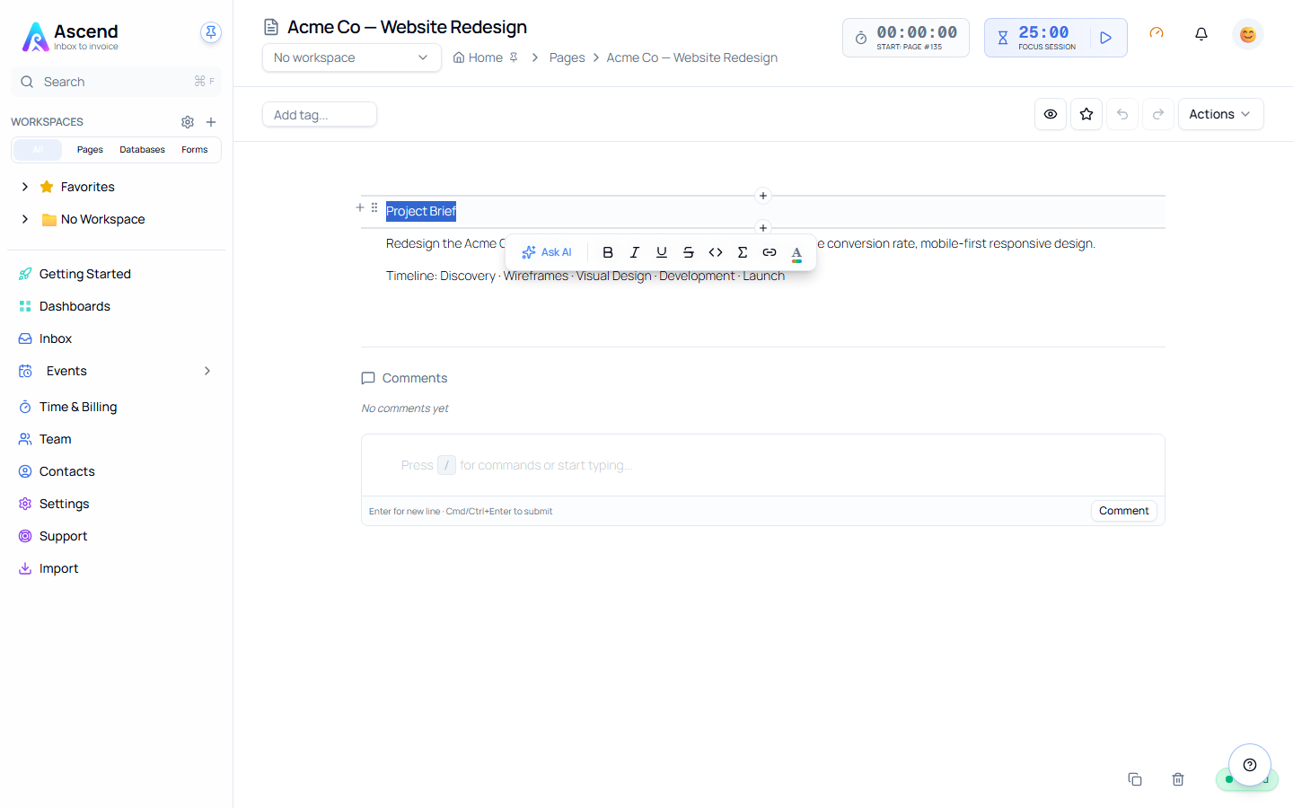Click the pin icon next to Home
The height and width of the screenshot is (808, 1293).
(x=514, y=57)
